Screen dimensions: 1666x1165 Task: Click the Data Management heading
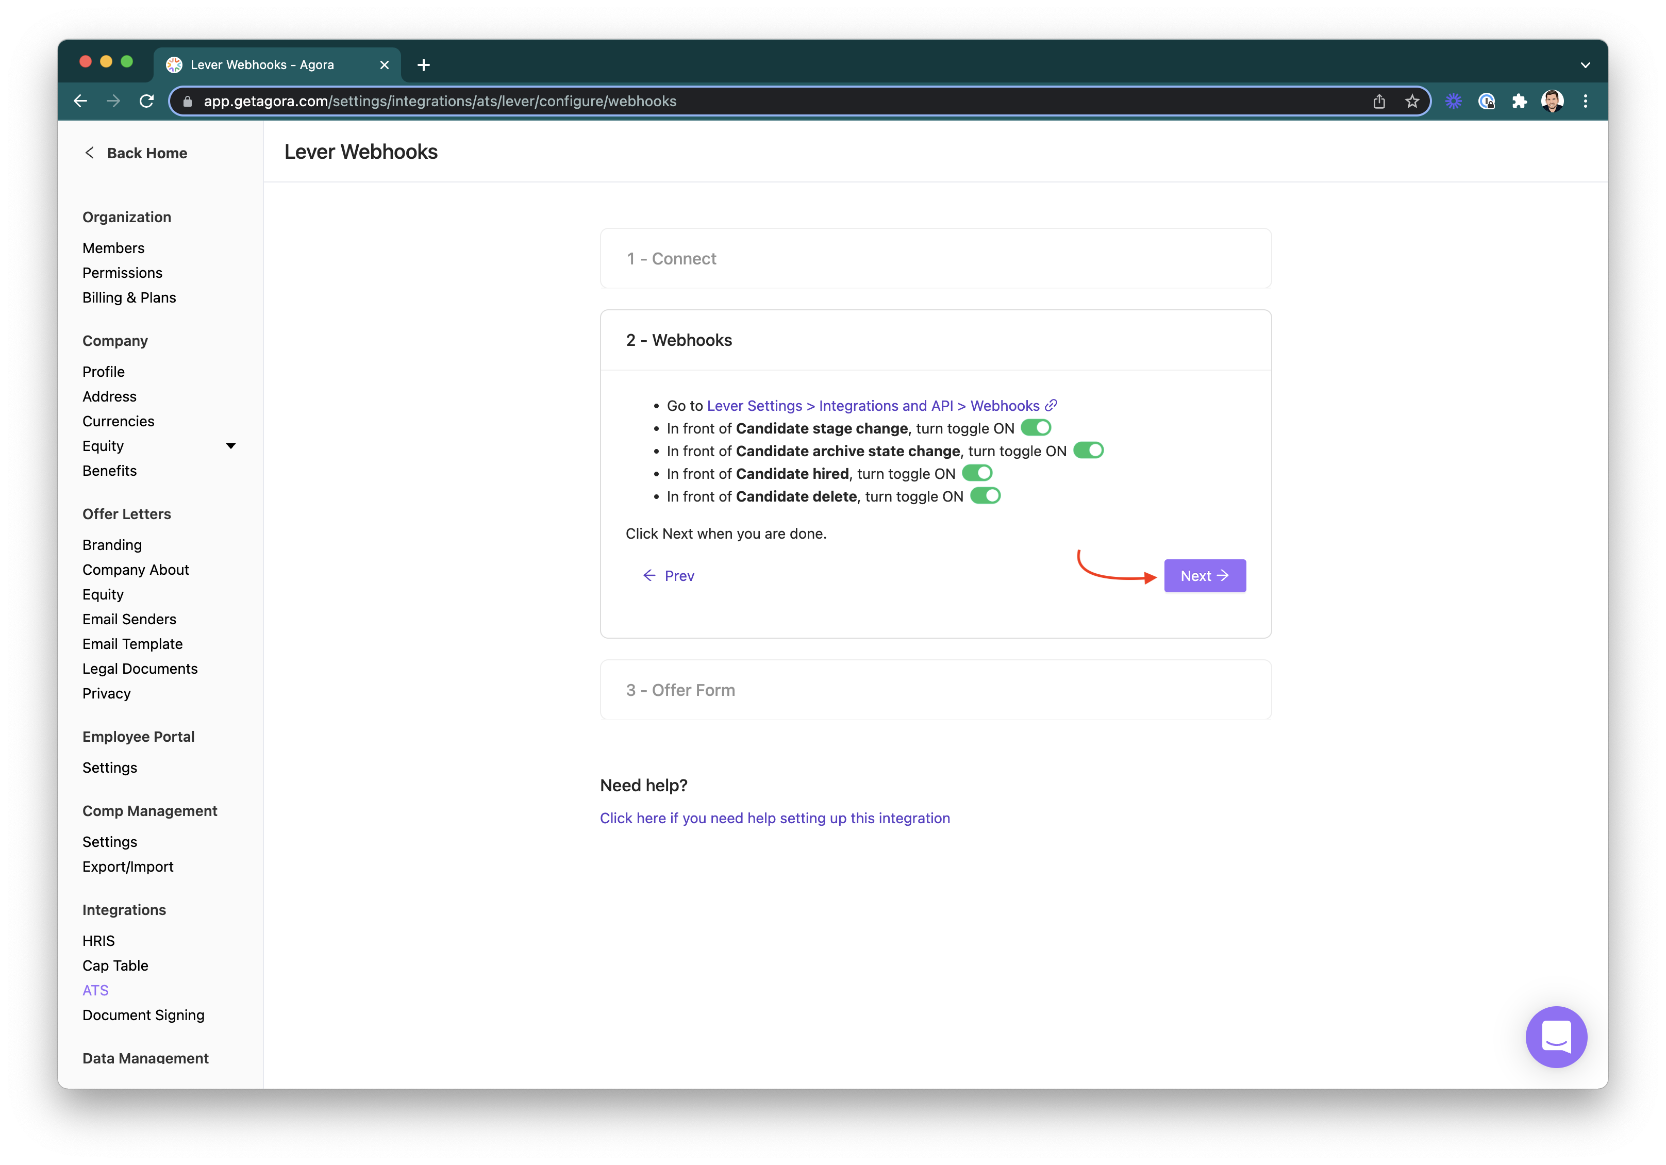[x=145, y=1058]
